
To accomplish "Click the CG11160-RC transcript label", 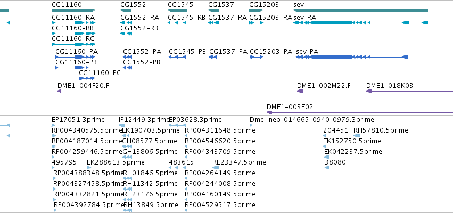I will (73, 39).
